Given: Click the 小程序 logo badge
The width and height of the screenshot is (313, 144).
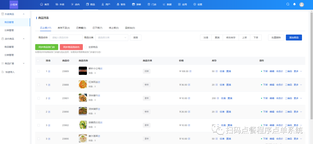Looking at the screenshot, I should (14, 4).
